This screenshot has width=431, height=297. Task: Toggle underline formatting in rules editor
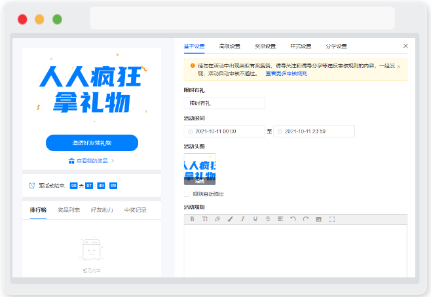pos(255,219)
